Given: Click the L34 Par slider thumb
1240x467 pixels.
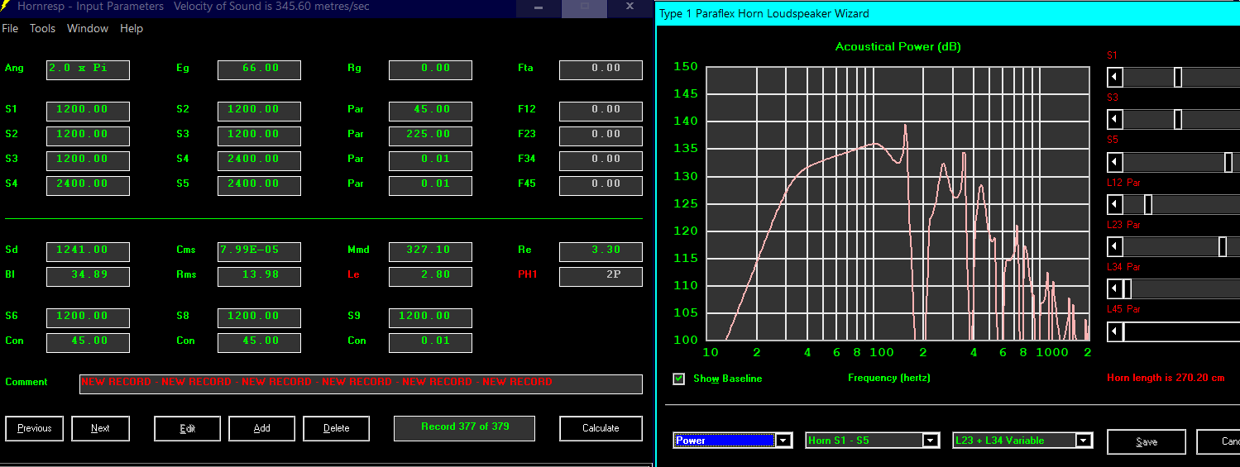Looking at the screenshot, I should tap(1127, 288).
